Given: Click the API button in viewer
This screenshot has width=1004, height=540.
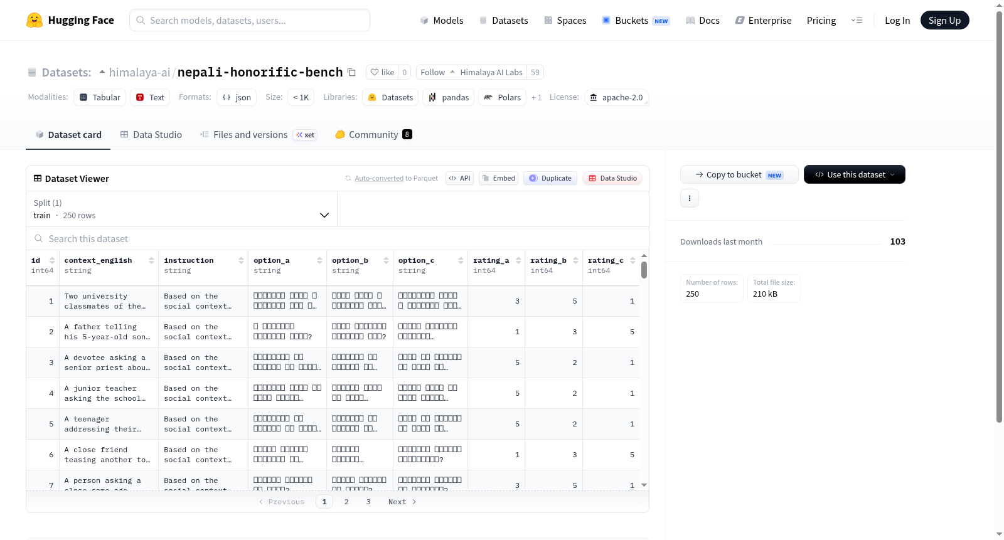Looking at the screenshot, I should [459, 178].
